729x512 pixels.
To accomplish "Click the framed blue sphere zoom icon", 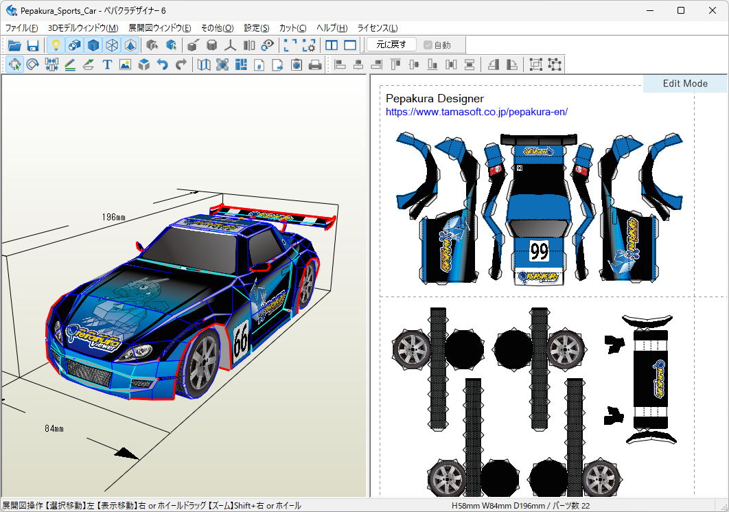I will coord(222,65).
